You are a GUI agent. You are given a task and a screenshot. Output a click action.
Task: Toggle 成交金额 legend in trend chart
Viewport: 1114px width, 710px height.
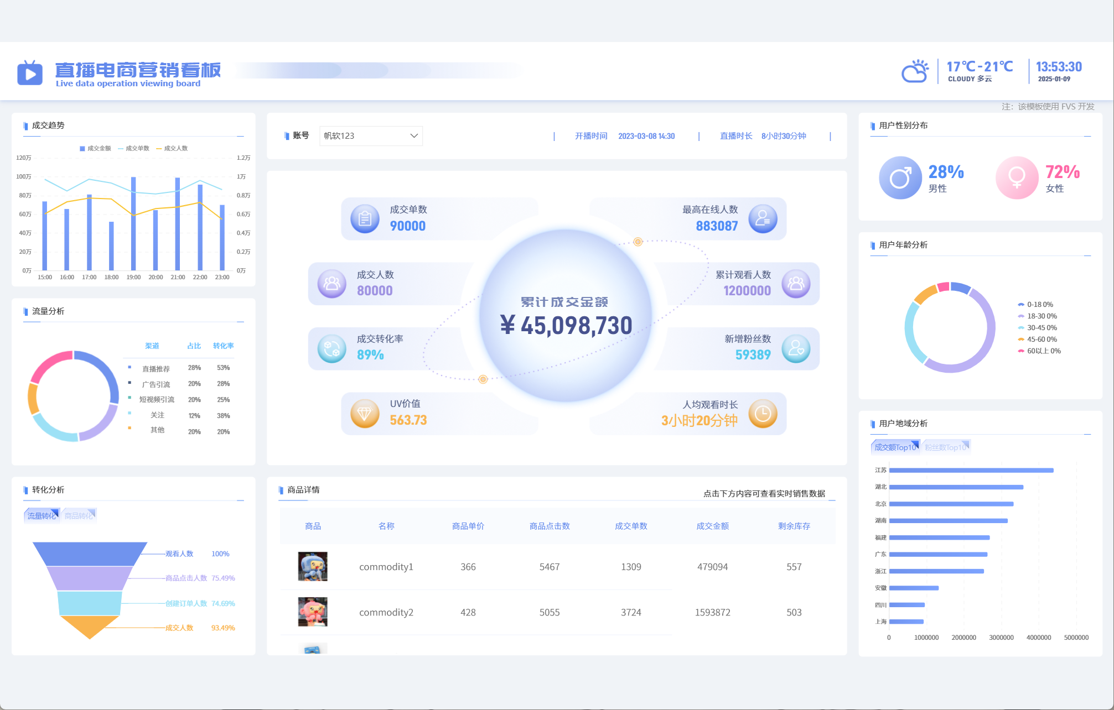(x=95, y=148)
